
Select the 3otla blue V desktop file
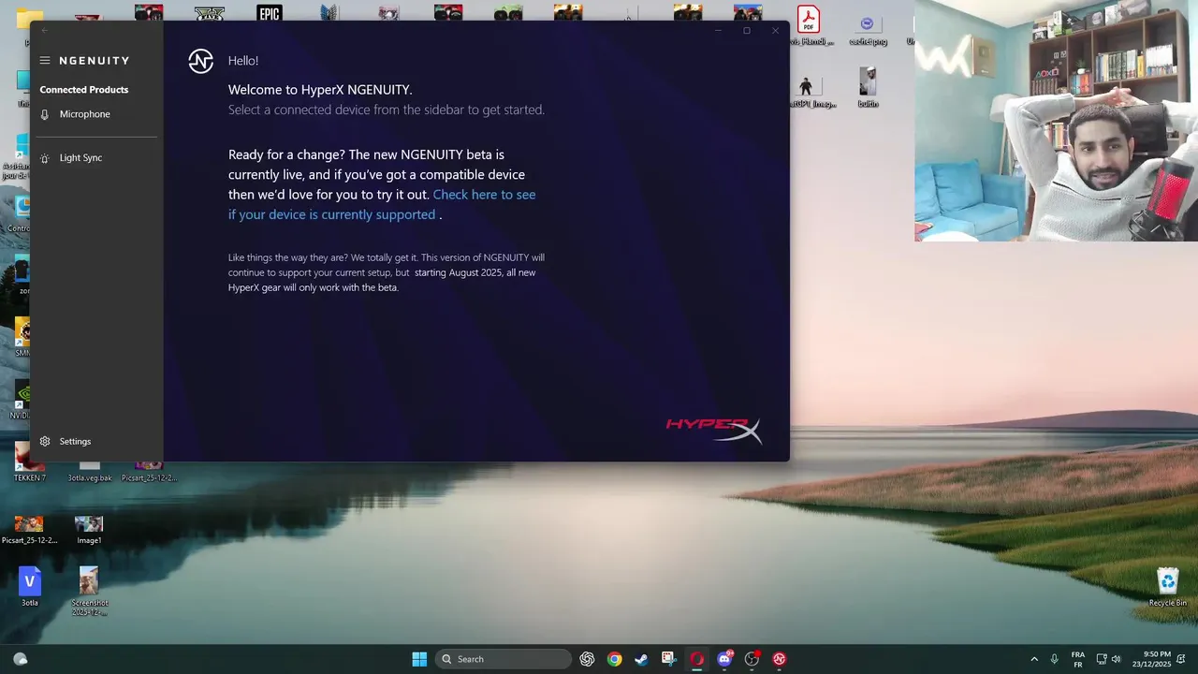click(x=30, y=587)
